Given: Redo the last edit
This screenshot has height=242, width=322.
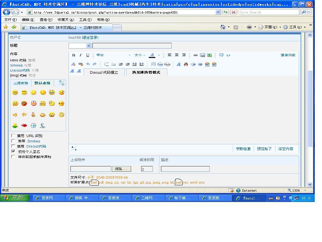Looking at the screenshot, I should [95, 64].
